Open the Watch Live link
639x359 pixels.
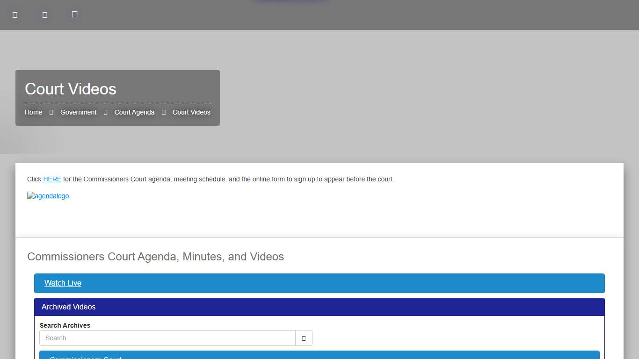point(63,283)
